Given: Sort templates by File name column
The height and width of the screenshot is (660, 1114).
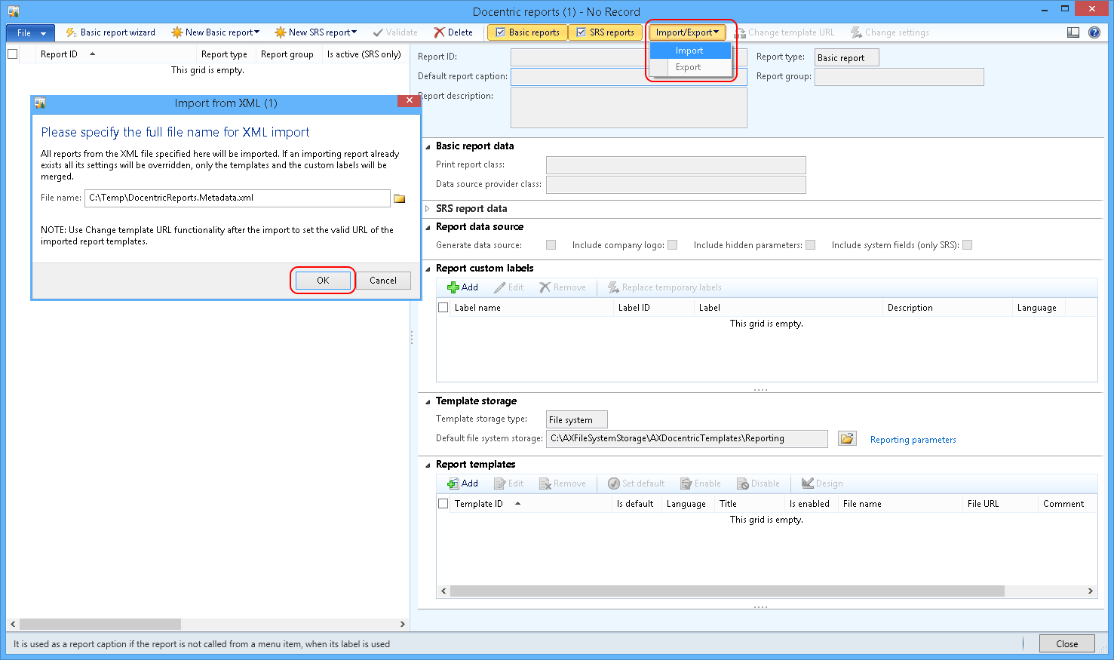Looking at the screenshot, I should point(862,504).
